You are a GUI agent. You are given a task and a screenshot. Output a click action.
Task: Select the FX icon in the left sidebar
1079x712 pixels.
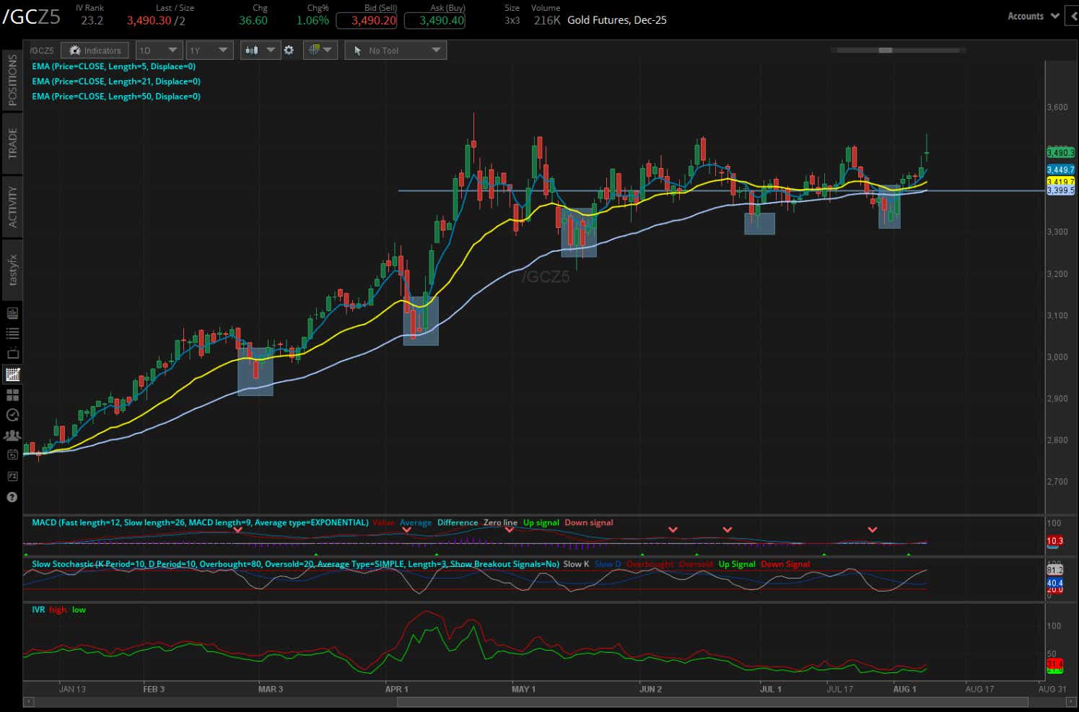[11, 475]
